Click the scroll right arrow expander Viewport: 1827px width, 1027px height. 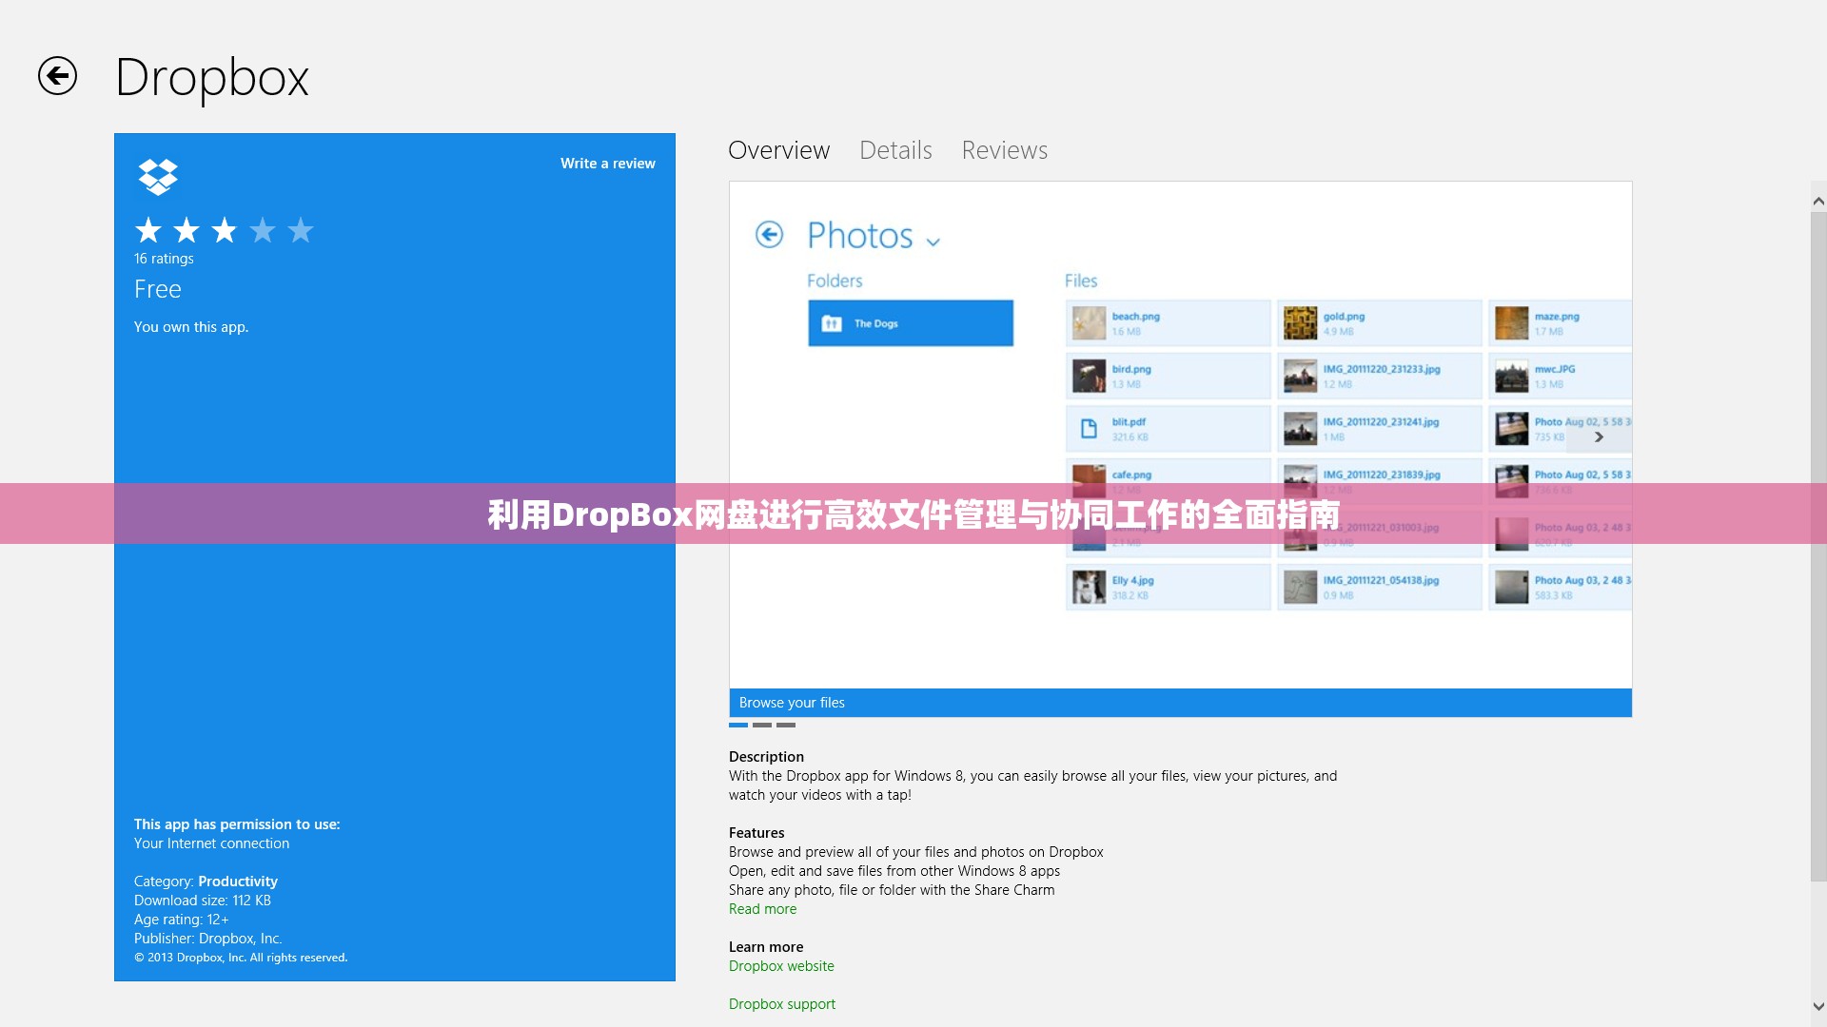(x=1599, y=437)
